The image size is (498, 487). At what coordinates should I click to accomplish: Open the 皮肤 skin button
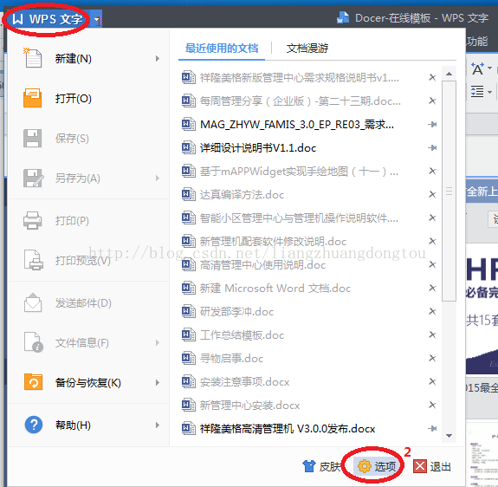[x=321, y=467]
